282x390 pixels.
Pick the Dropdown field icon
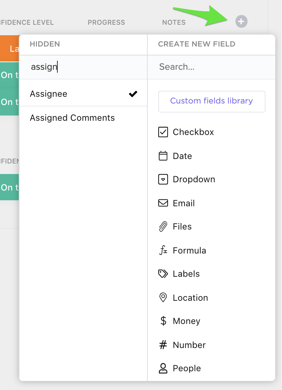[x=163, y=179]
